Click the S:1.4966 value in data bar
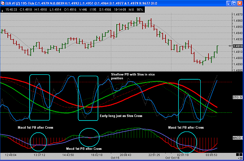Screen dimensions: 244x161 [105, 10]
